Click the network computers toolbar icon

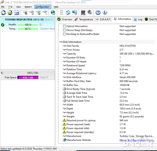(x=75, y=13)
